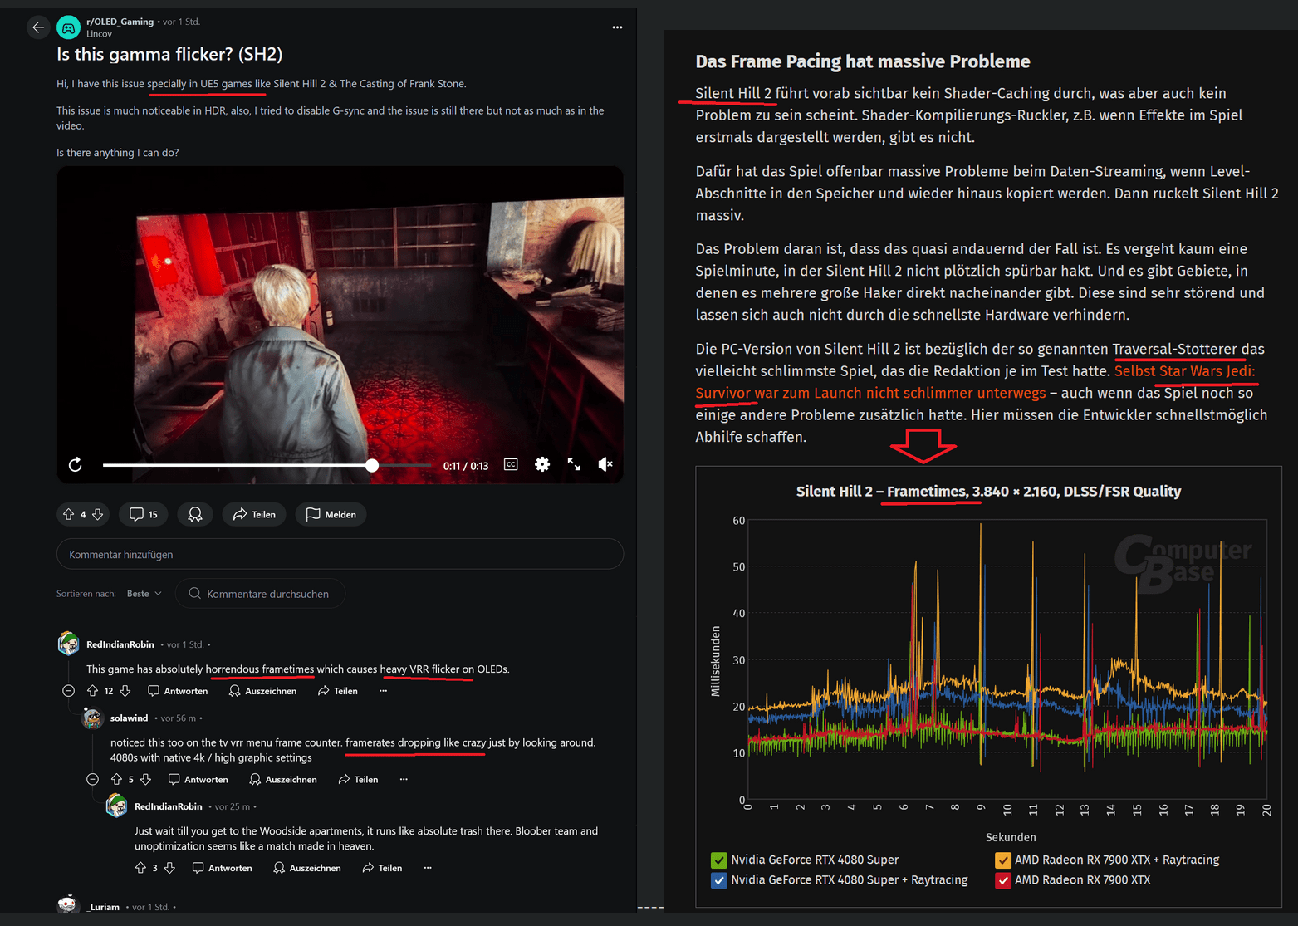Unmute the video with the speaker icon
The image size is (1298, 926).
tap(605, 464)
